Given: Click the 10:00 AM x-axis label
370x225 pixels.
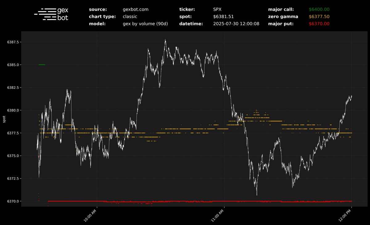Looking at the screenshot, I should click(x=90, y=215).
